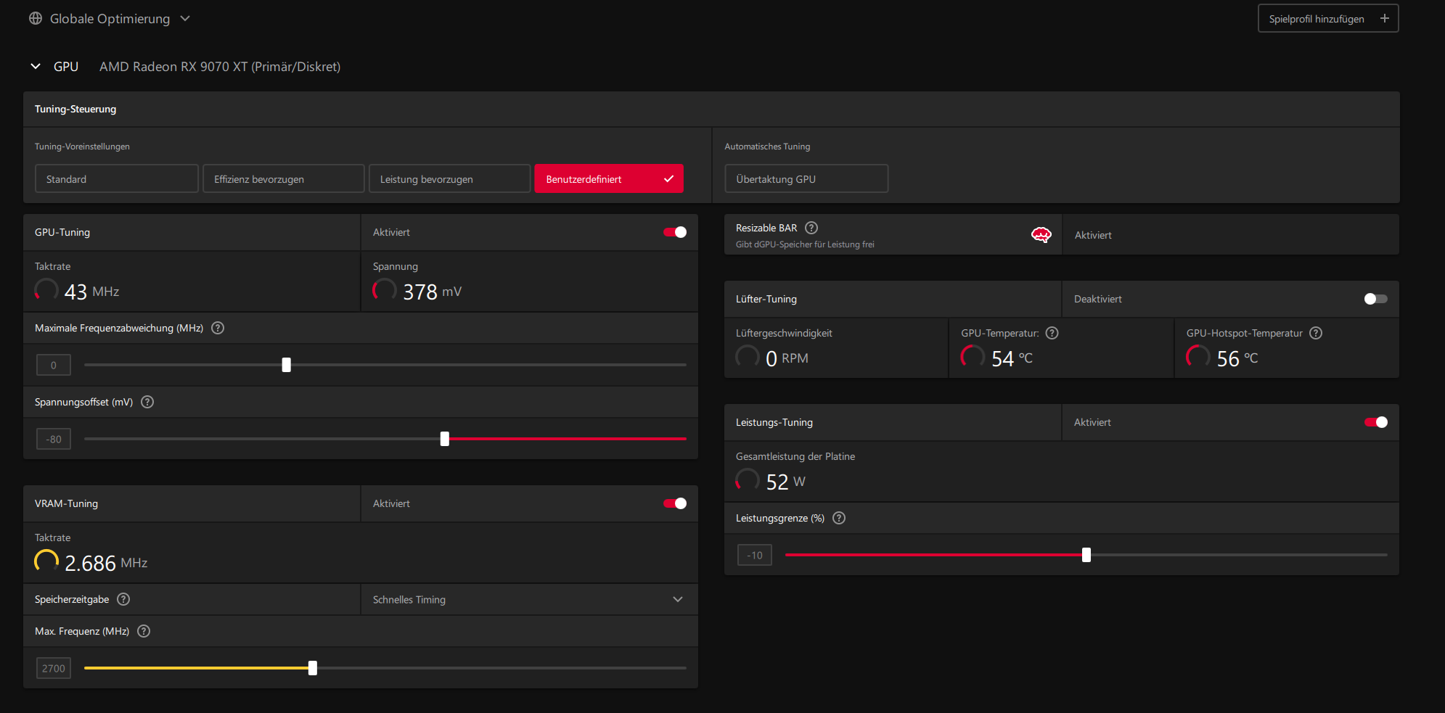Click help icon next to Speicherzeitgabe
Viewport: 1445px width, 713px height.
pyautogui.click(x=123, y=599)
